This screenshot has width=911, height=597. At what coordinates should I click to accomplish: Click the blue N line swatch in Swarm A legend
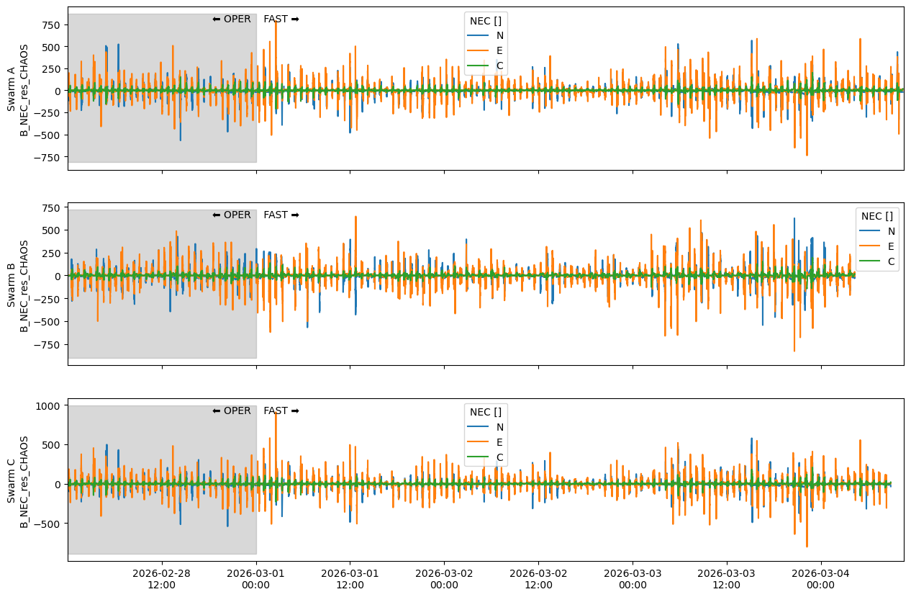478,35
